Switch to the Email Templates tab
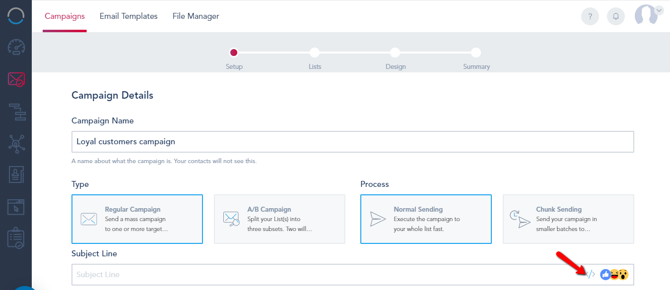Screen dimensions: 670x290 tap(129, 16)
